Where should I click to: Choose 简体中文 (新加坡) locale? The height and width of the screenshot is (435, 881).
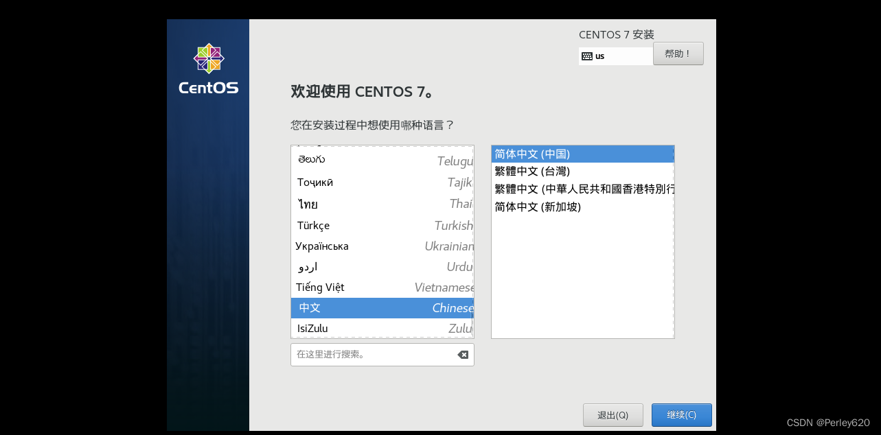click(x=582, y=207)
